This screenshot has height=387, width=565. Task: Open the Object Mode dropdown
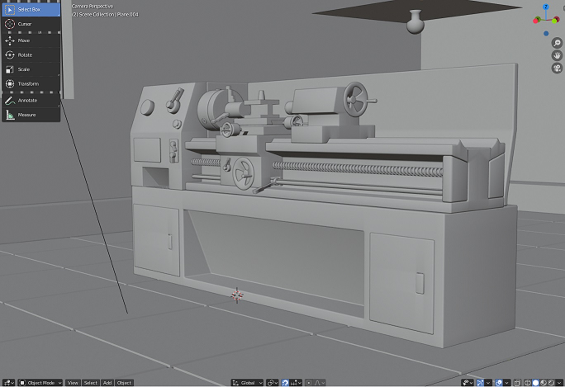click(x=40, y=383)
